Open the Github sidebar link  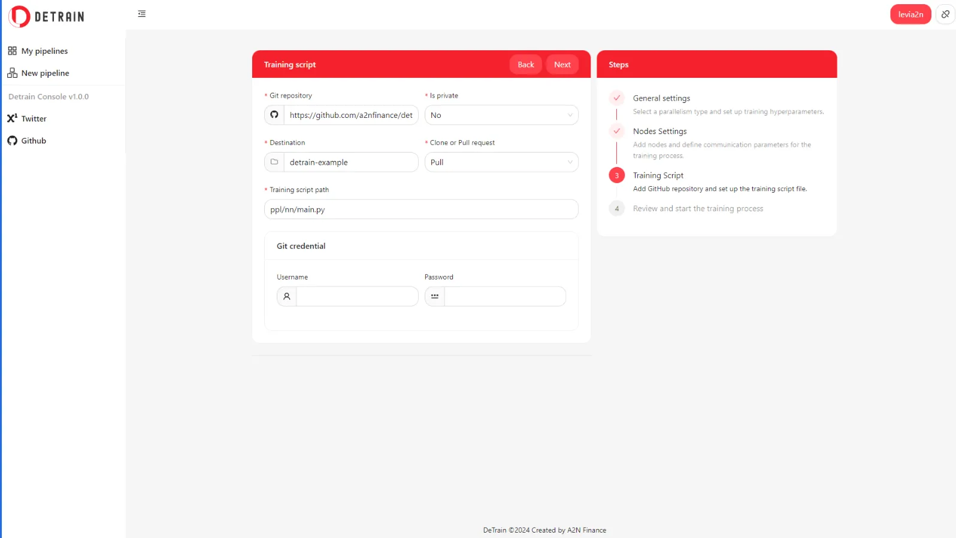coord(34,141)
